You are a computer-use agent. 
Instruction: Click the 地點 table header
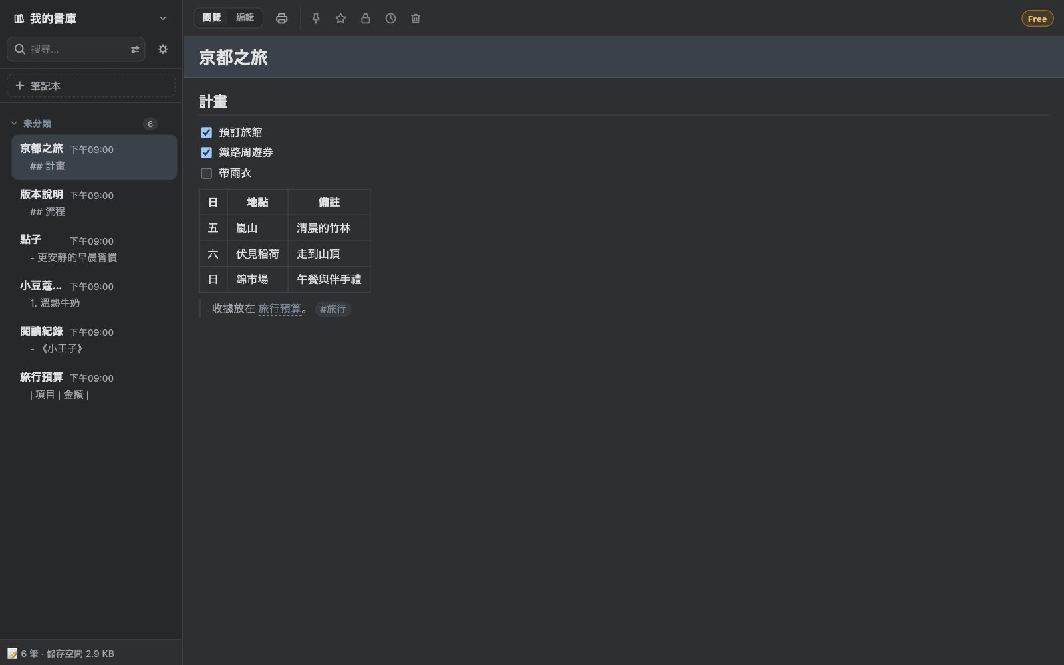[x=257, y=202]
